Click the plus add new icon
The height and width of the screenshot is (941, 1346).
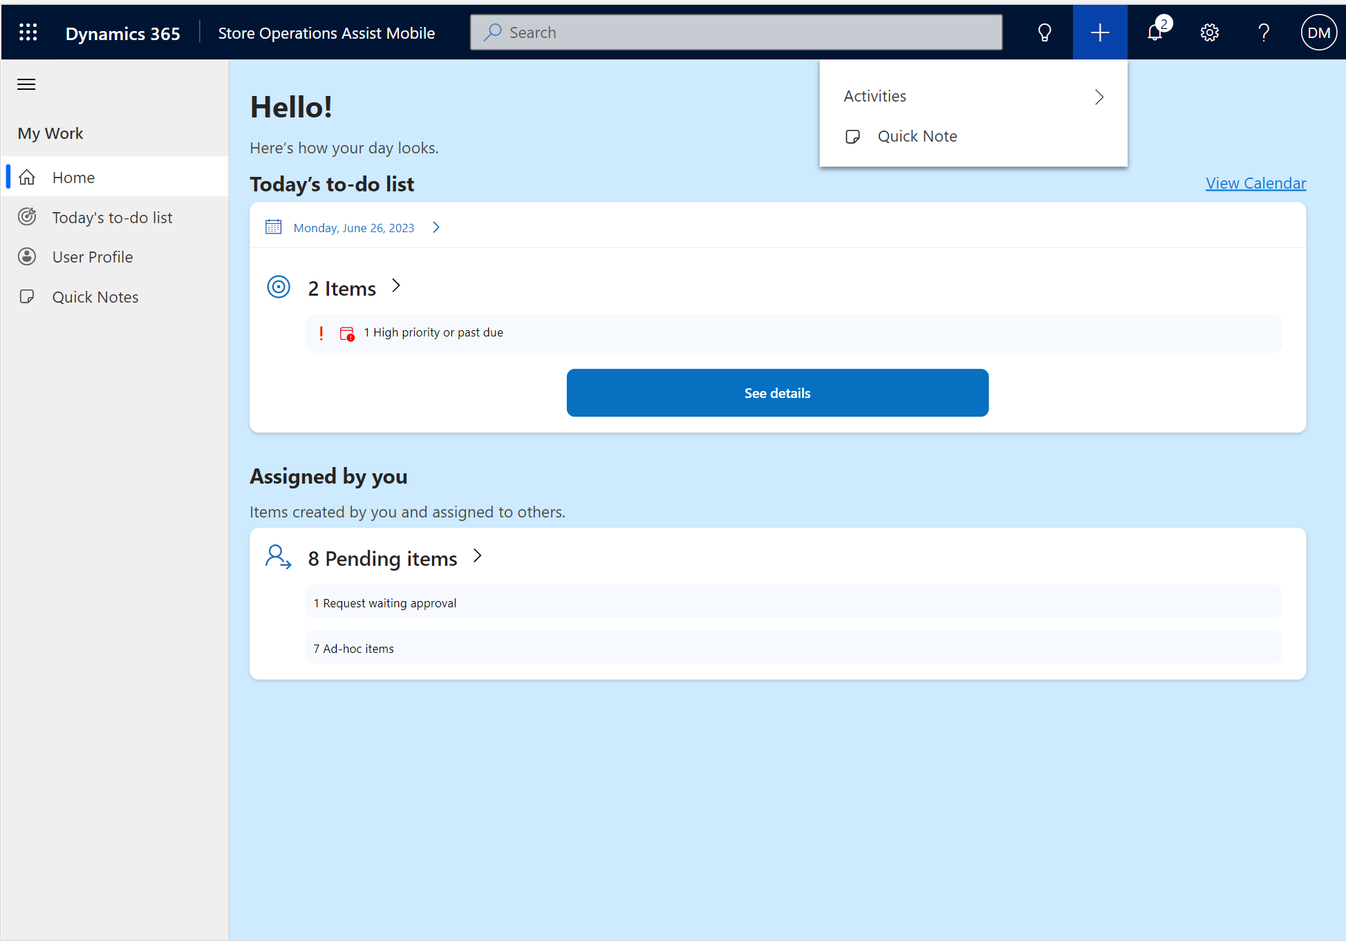pyautogui.click(x=1099, y=32)
